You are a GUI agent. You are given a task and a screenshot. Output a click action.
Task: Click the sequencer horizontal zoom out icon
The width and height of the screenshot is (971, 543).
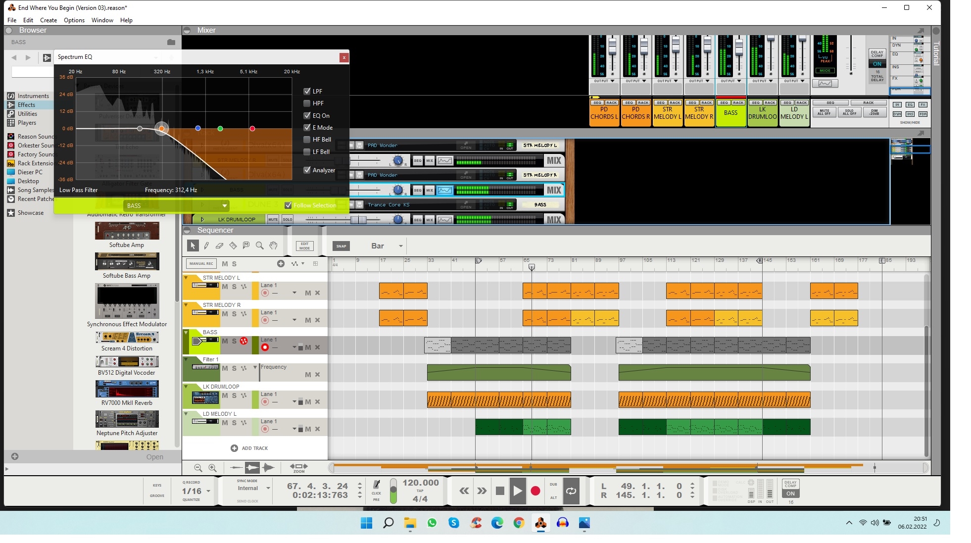(x=198, y=468)
